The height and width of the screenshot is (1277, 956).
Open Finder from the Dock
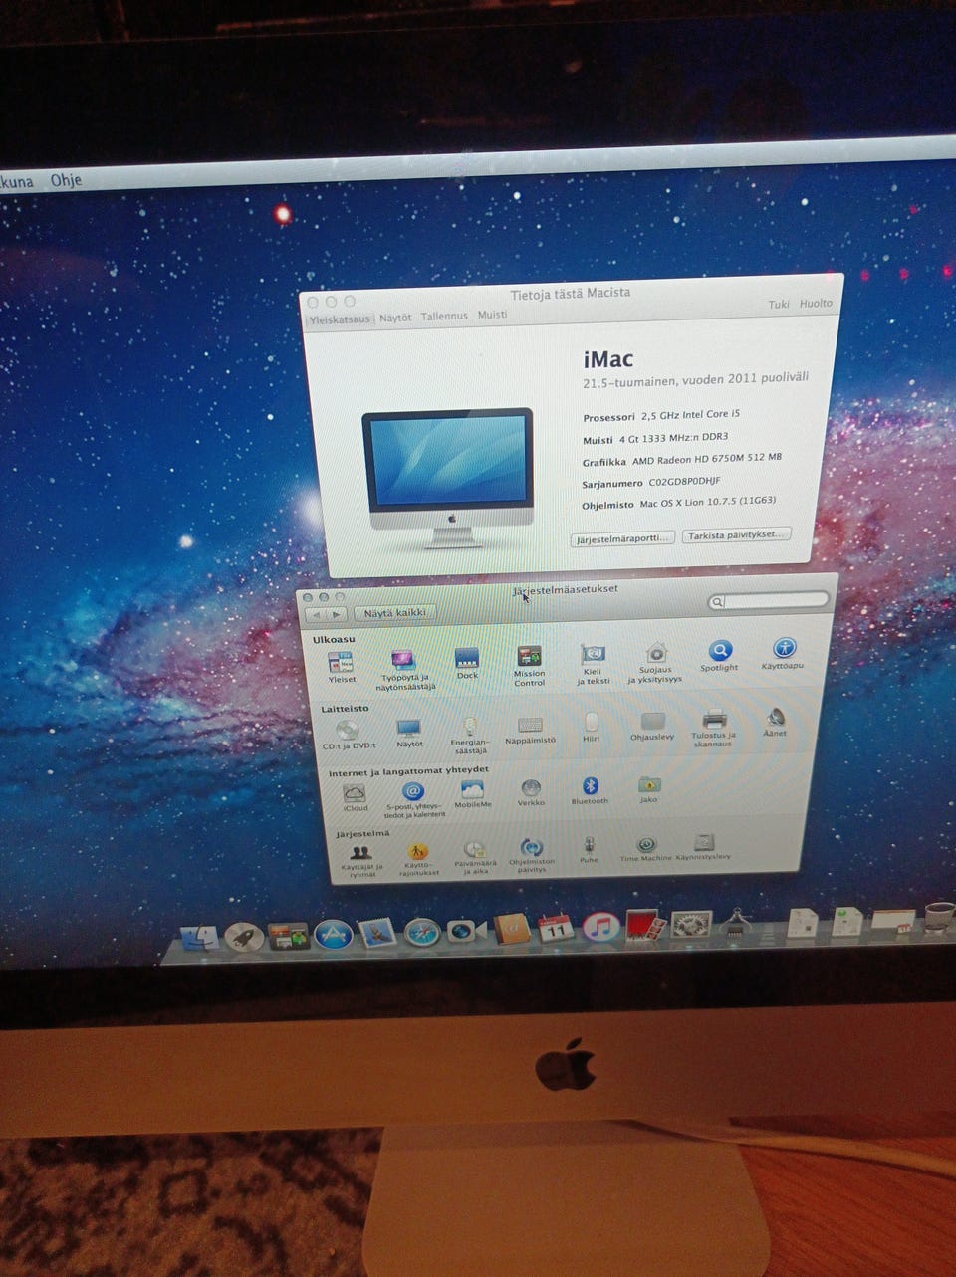(x=199, y=938)
